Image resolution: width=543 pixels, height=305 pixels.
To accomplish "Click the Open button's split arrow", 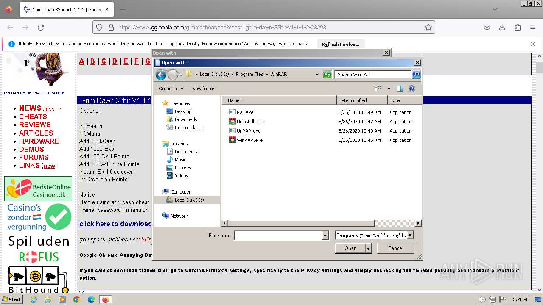I will click(x=369, y=248).
